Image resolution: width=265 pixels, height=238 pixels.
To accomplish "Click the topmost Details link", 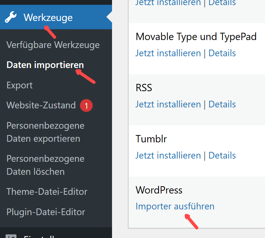I will click(x=222, y=3).
